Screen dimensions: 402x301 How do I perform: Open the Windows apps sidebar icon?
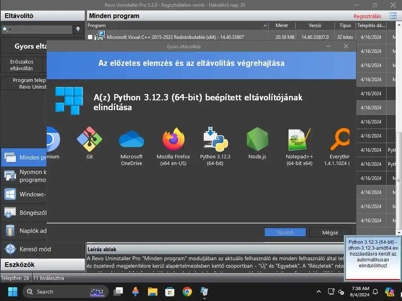(x=10, y=194)
